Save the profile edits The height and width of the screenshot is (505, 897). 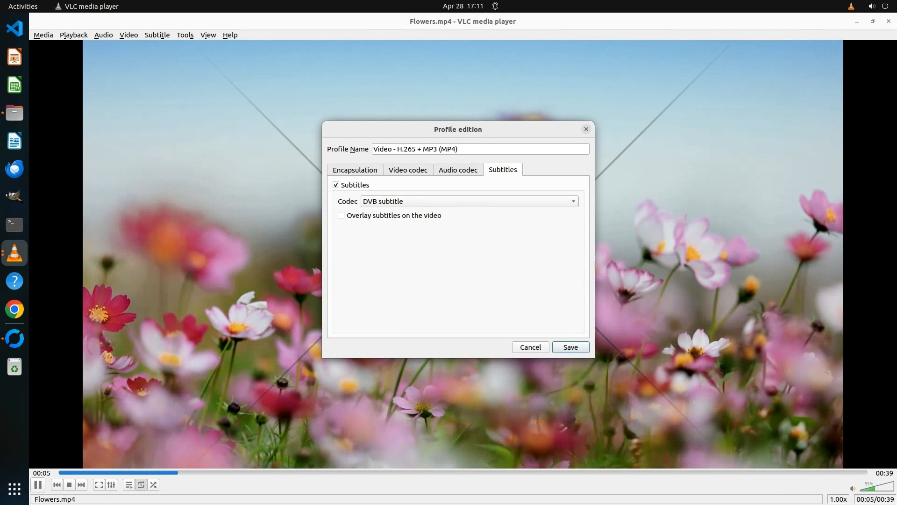[x=570, y=347]
